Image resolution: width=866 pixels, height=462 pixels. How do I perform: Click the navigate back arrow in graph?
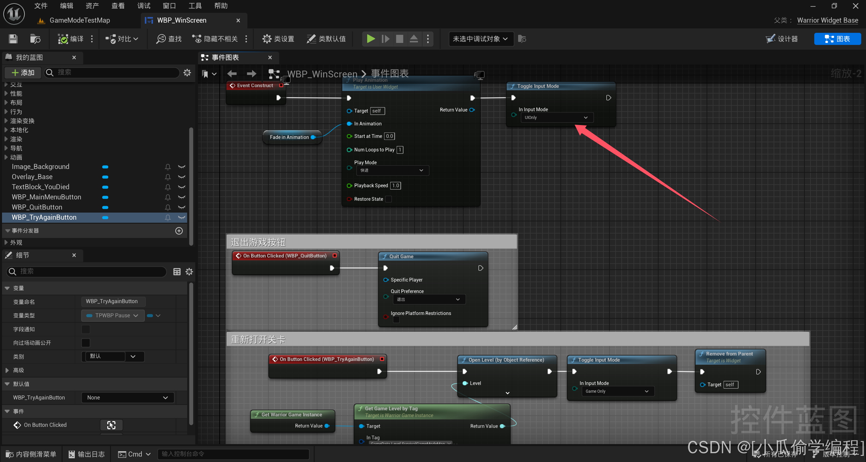[232, 74]
